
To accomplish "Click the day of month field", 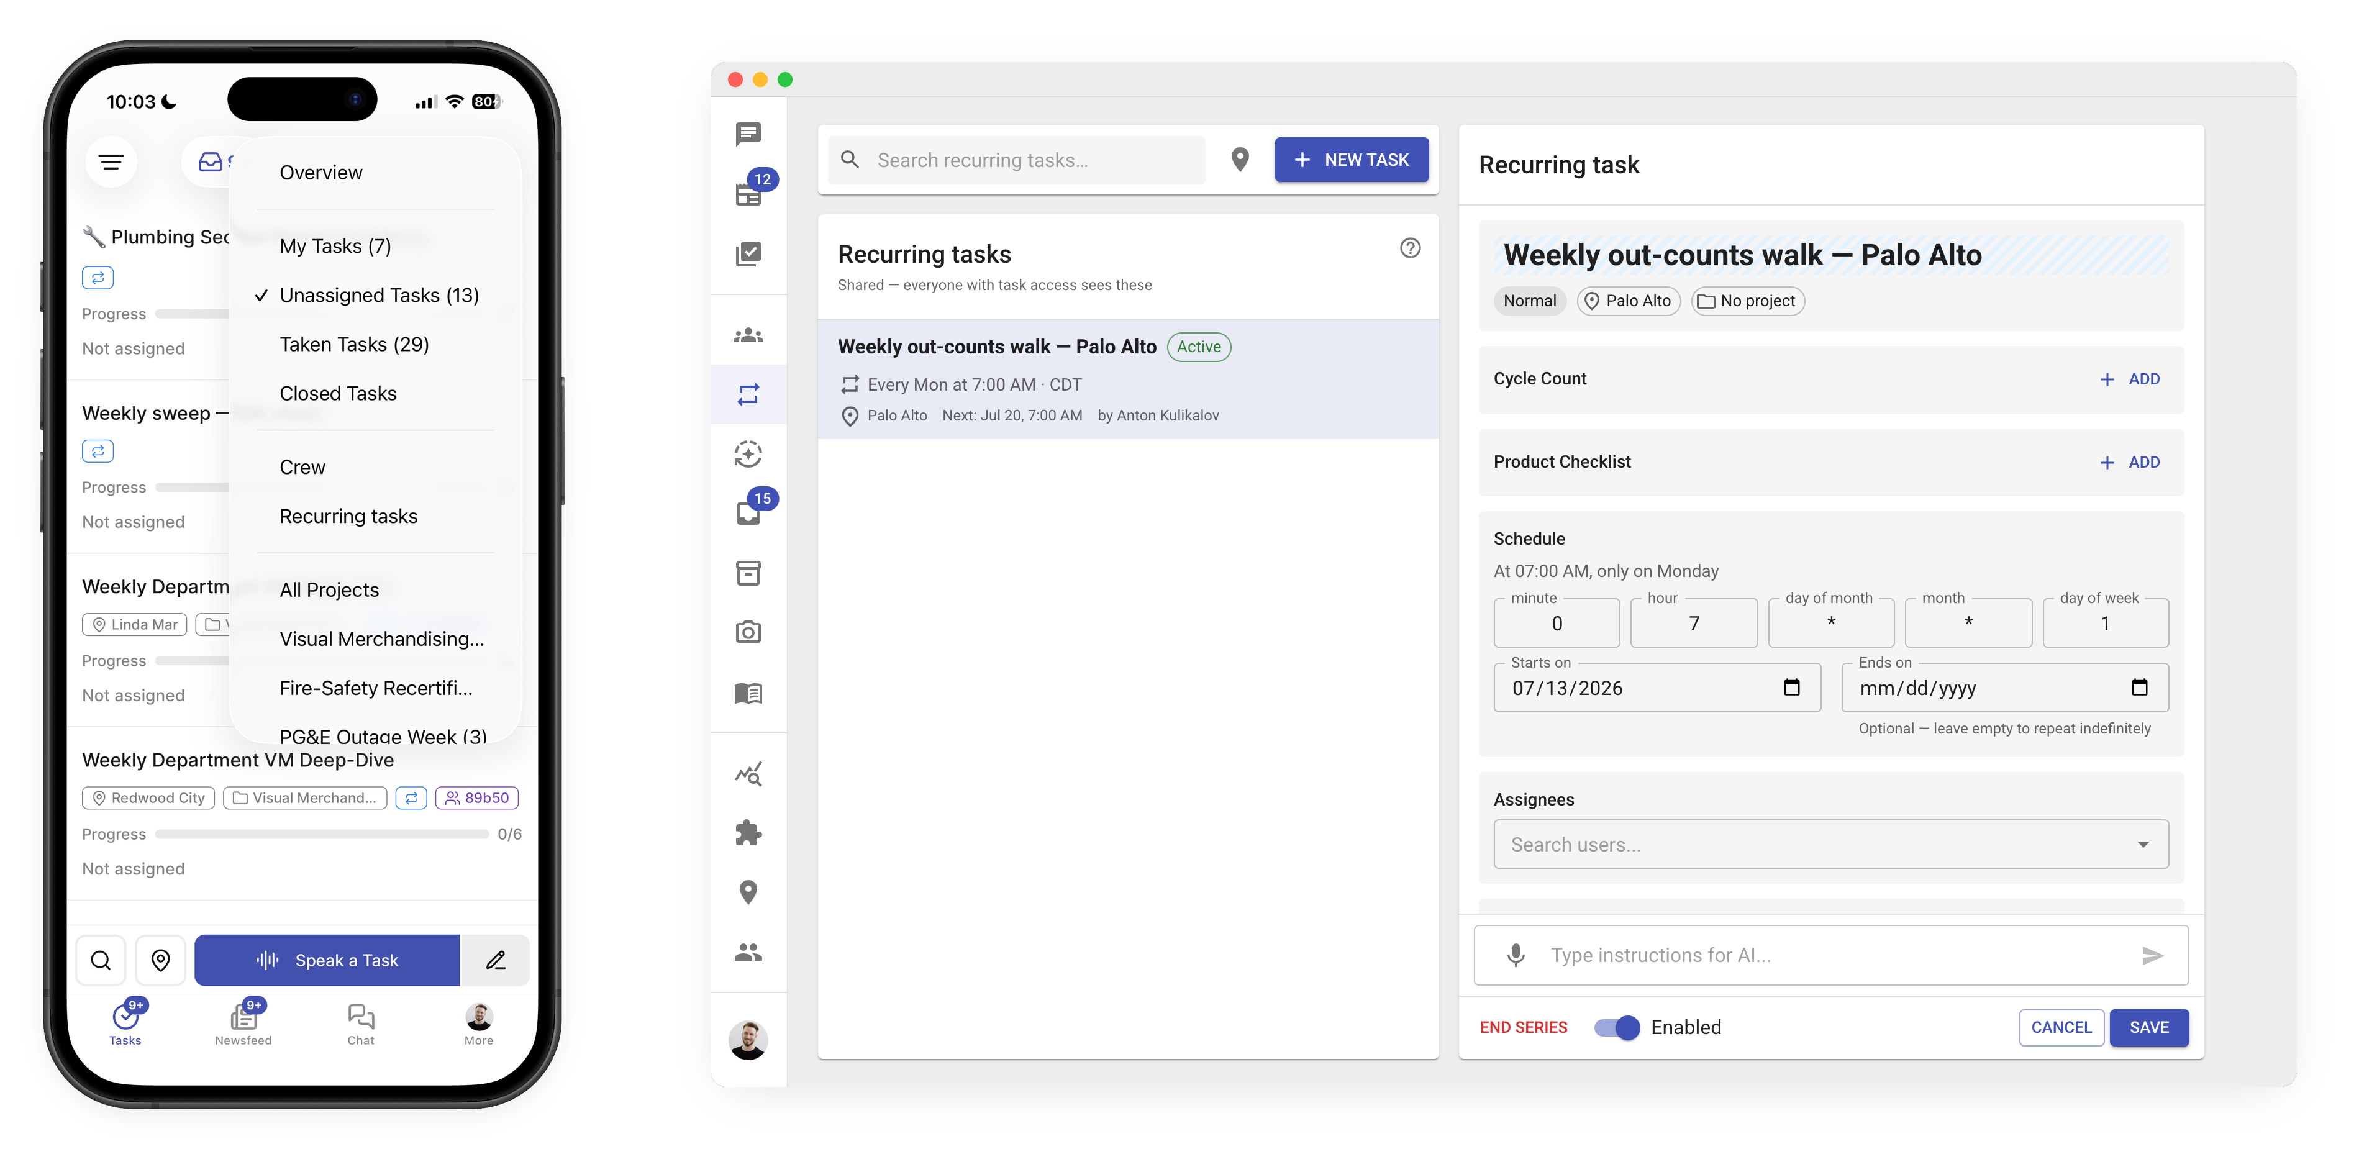I will 1830,624.
